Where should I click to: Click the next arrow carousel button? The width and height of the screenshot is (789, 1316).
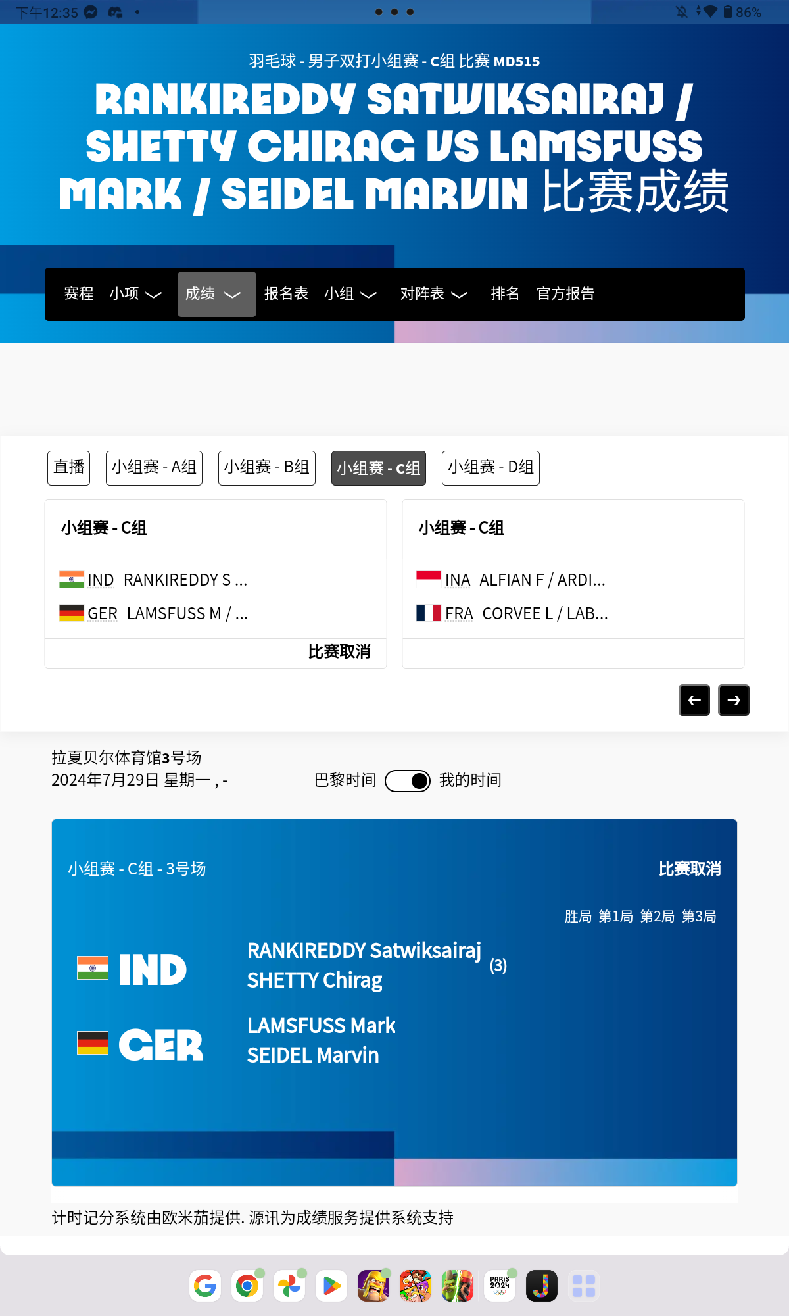734,700
